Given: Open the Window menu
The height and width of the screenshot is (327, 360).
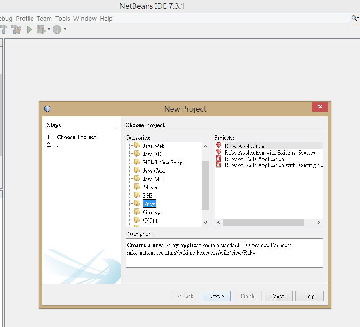Looking at the screenshot, I should pos(85,18).
